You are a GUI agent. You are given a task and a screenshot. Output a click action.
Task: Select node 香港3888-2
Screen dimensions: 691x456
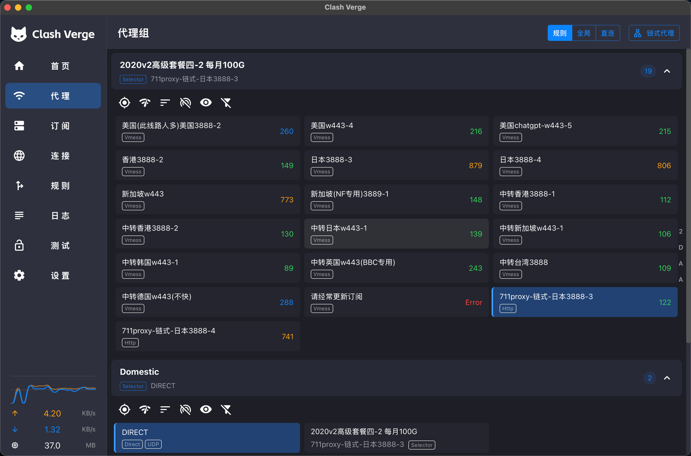208,165
